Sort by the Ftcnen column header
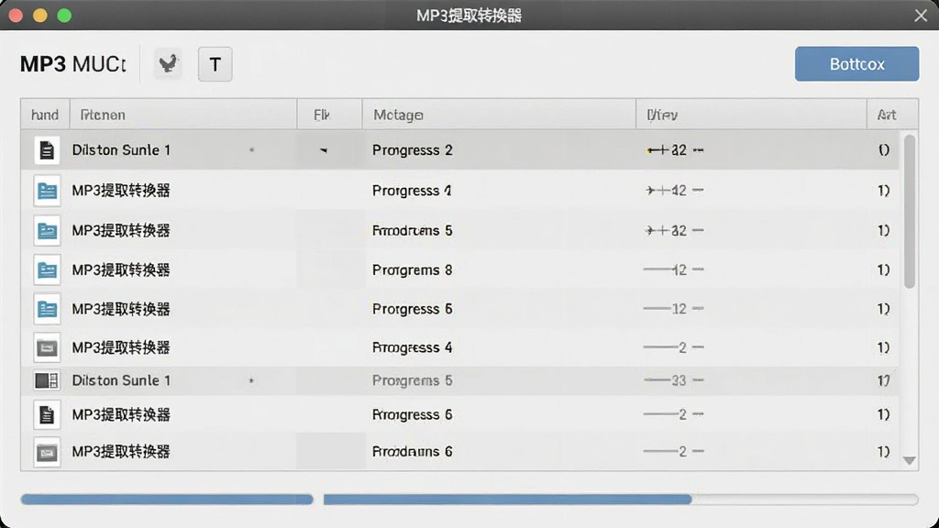The height and width of the screenshot is (528, 939). 183,115
